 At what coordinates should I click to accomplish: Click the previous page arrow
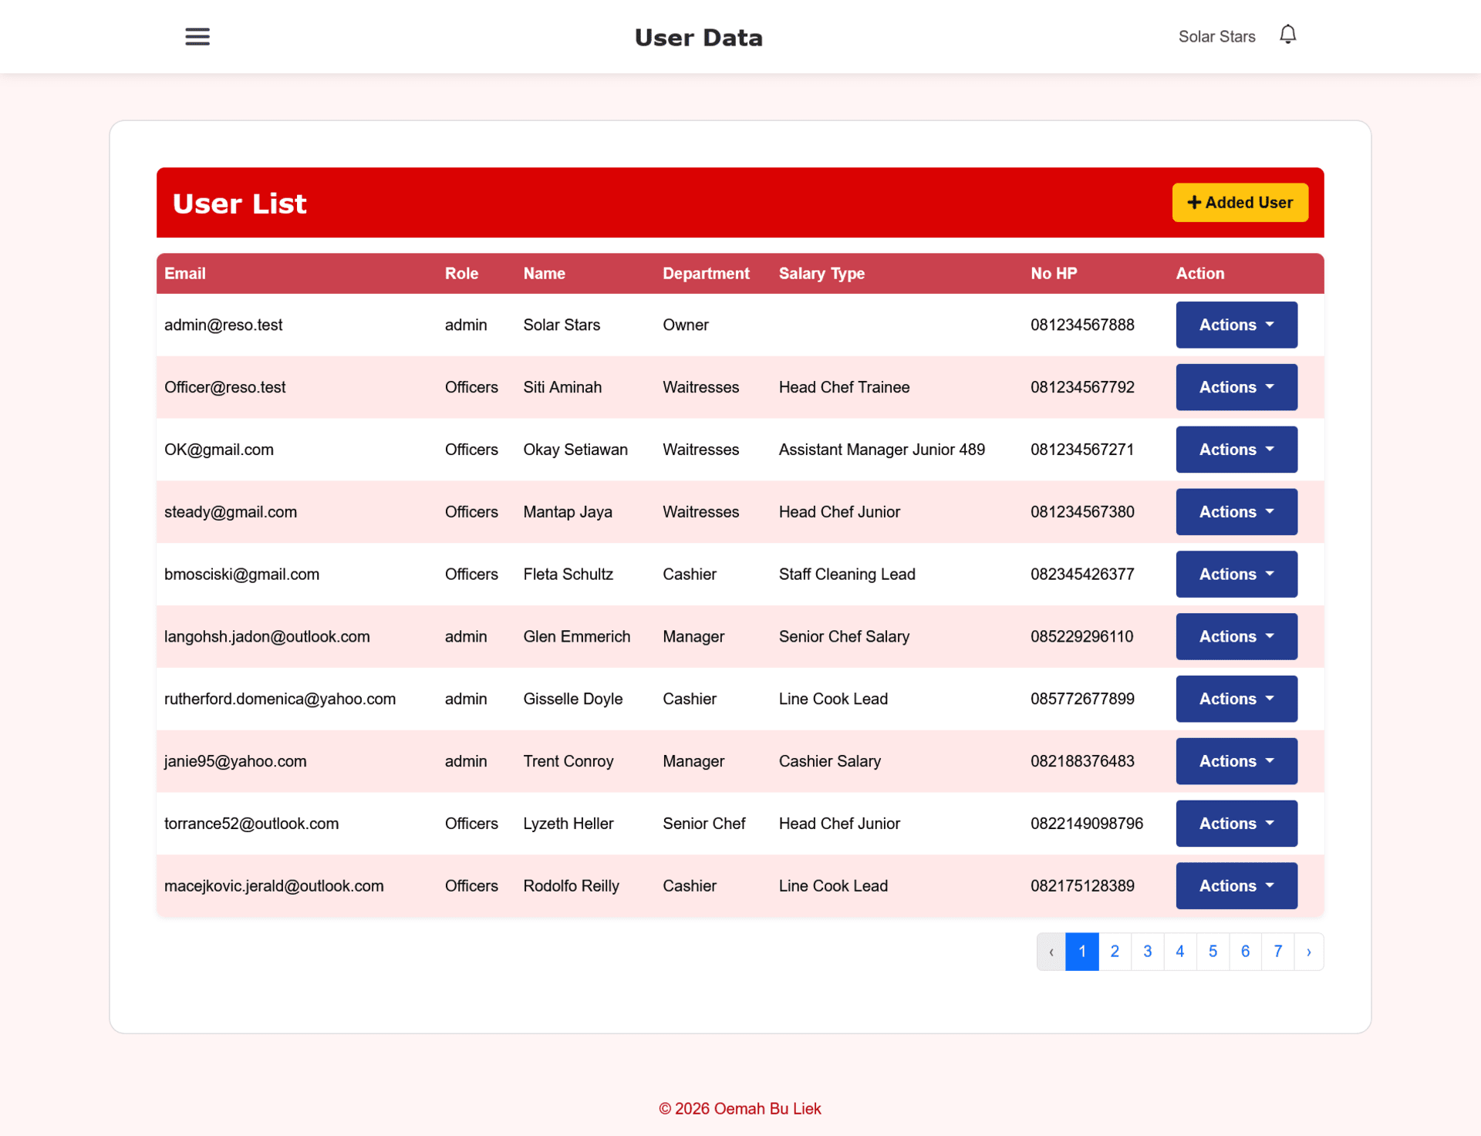[1051, 952]
